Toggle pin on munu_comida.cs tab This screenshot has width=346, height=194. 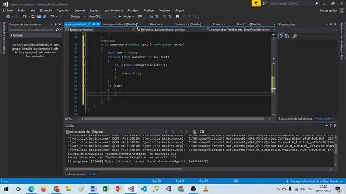[94, 24]
